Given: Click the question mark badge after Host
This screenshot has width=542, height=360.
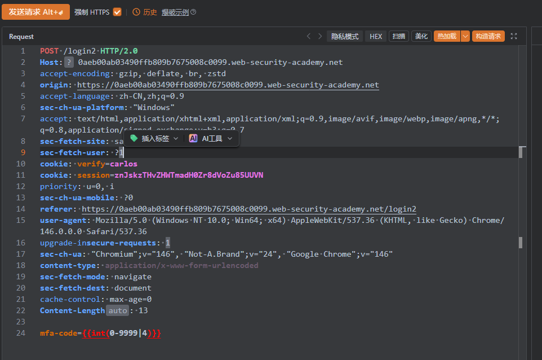Looking at the screenshot, I should 69,62.
